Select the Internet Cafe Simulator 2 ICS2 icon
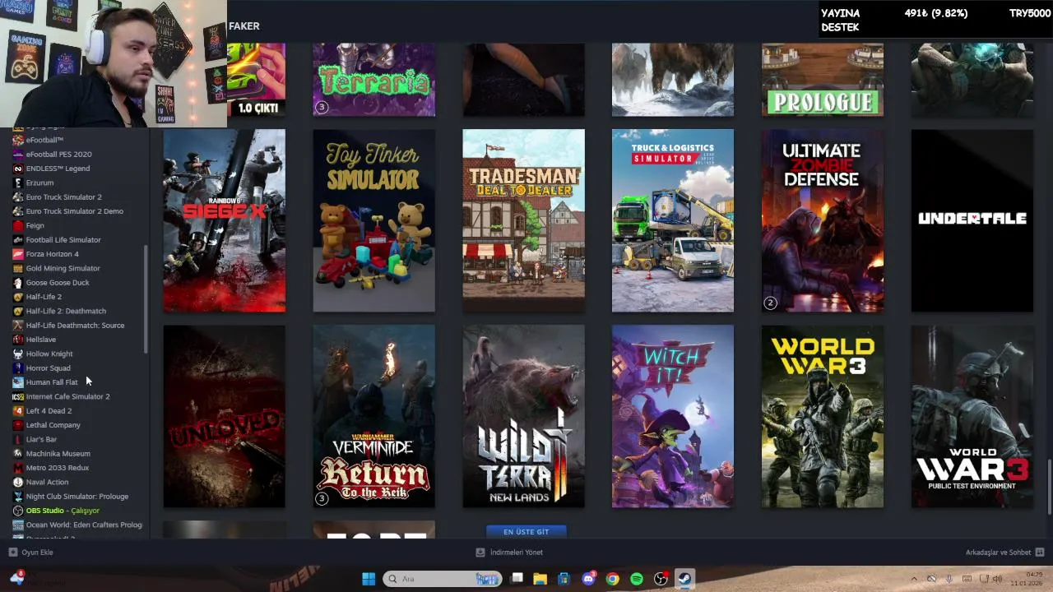1053x592 pixels. pyautogui.click(x=18, y=396)
